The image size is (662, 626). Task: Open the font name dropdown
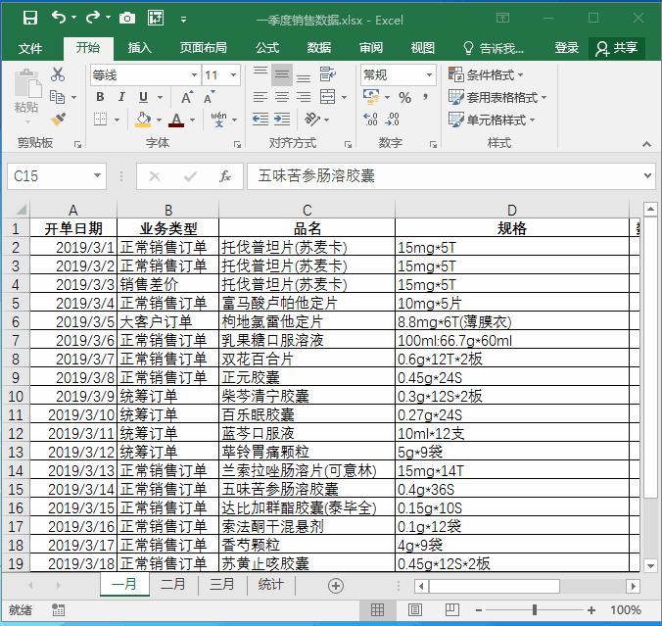pyautogui.click(x=193, y=74)
